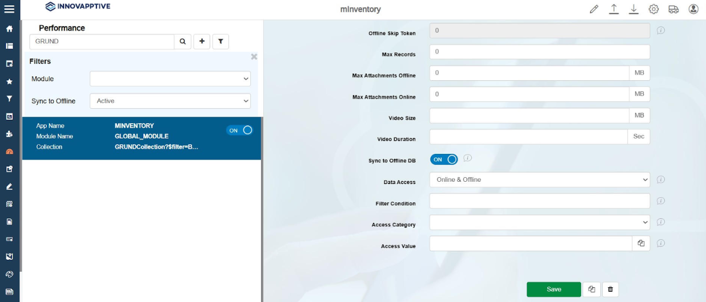Screen dimensions: 706x302
Task: Toggle the filter funnel button
Action: pyautogui.click(x=220, y=42)
